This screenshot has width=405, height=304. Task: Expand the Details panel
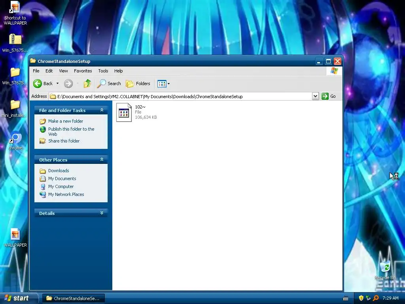point(102,213)
